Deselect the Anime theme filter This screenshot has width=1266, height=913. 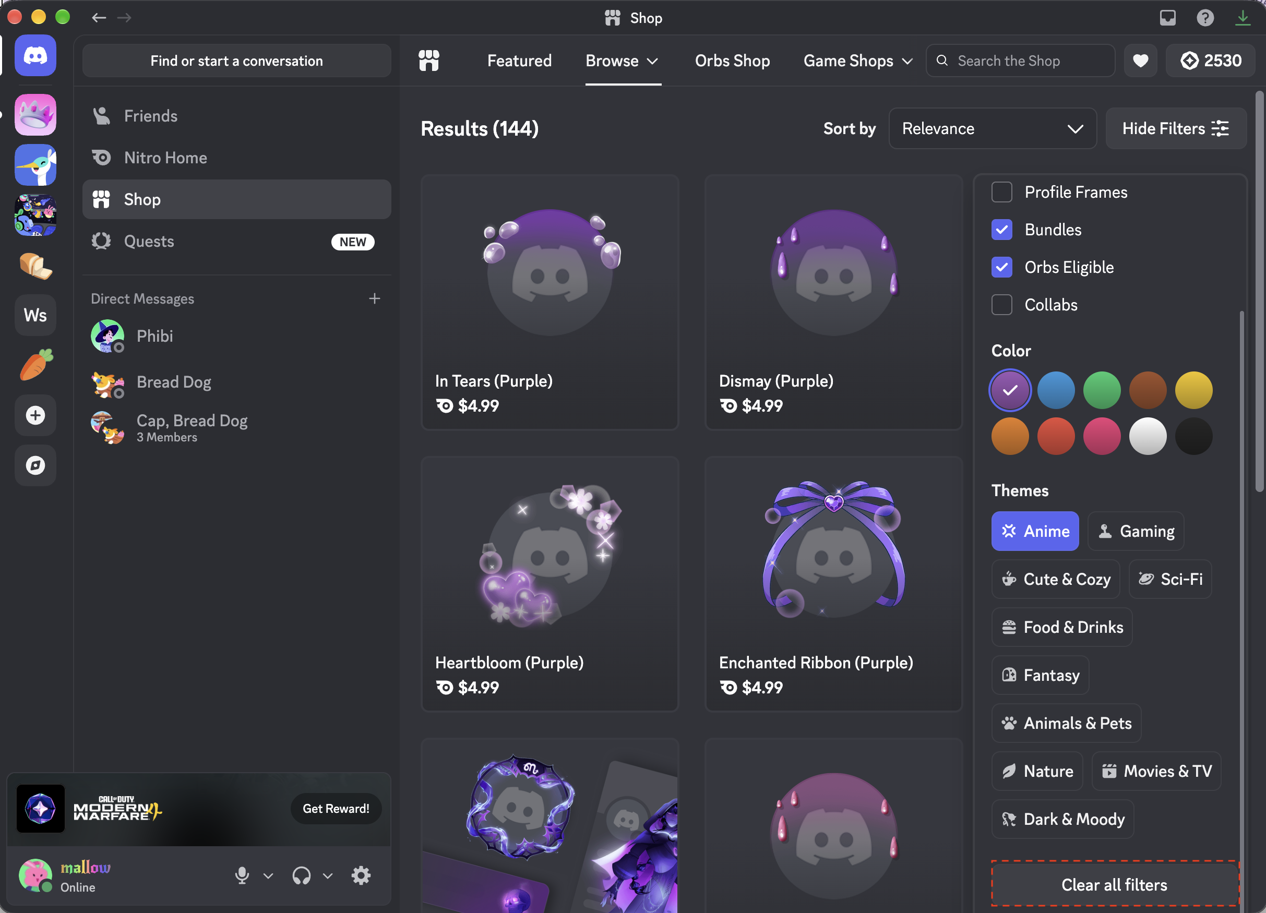[x=1035, y=531]
